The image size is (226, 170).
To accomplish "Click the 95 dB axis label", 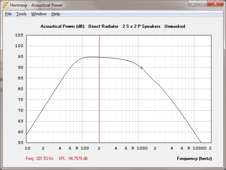I will pyautogui.click(x=21, y=57).
